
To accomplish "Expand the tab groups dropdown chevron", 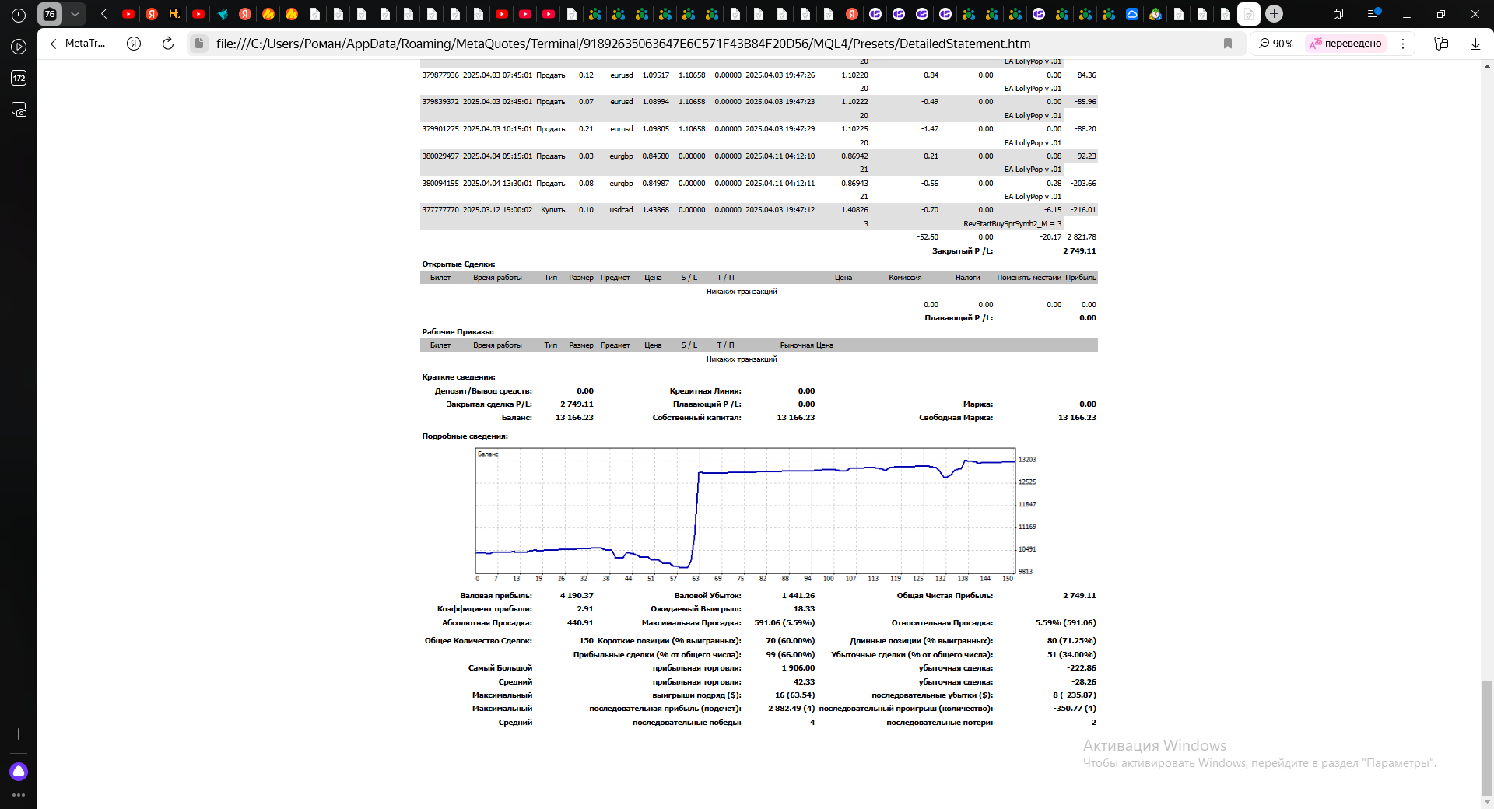I will coord(75,14).
